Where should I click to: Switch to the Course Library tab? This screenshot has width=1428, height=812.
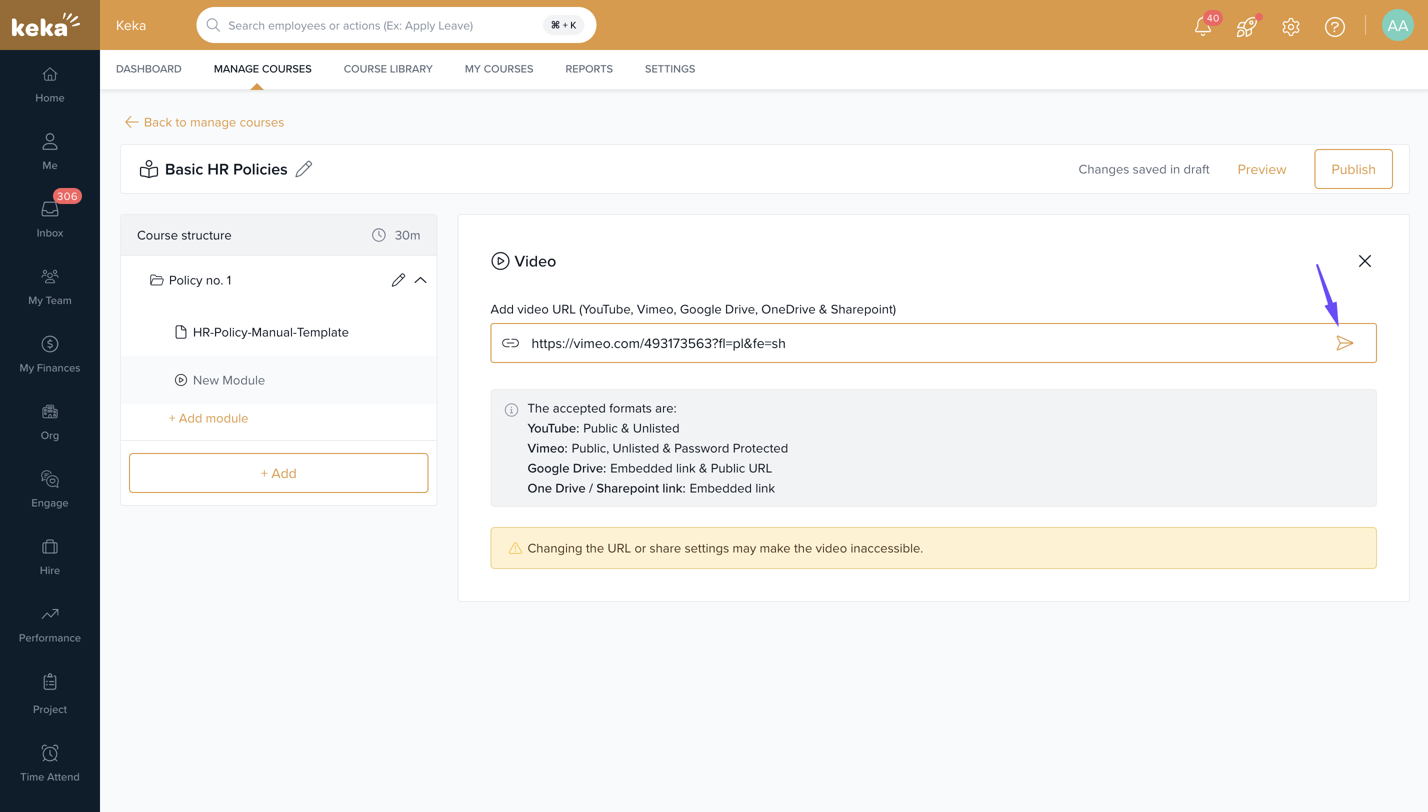point(387,68)
